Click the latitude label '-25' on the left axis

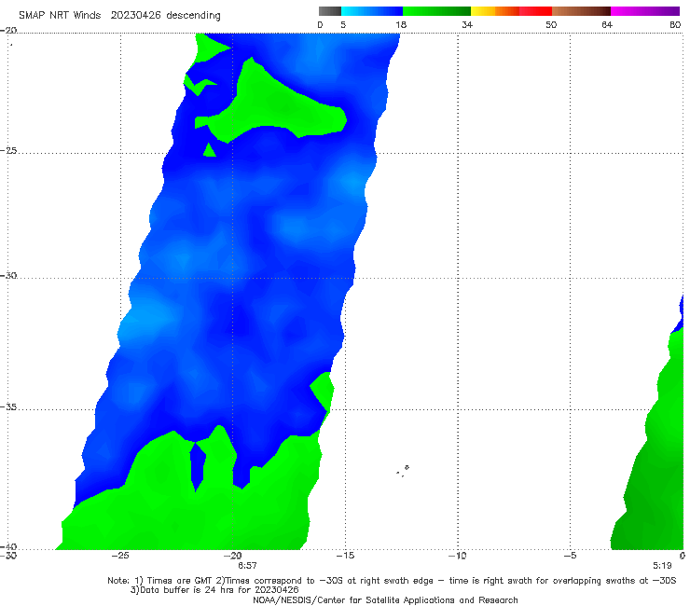[x=8, y=151]
